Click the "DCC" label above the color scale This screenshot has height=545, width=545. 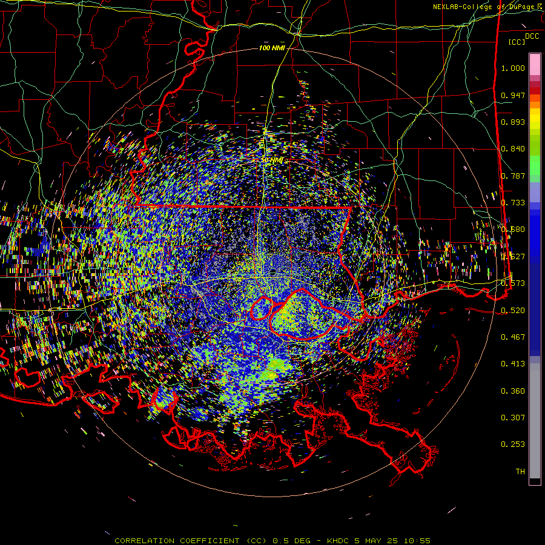point(532,36)
